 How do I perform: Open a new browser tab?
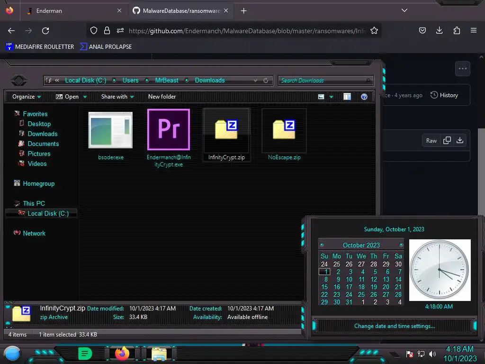click(244, 11)
